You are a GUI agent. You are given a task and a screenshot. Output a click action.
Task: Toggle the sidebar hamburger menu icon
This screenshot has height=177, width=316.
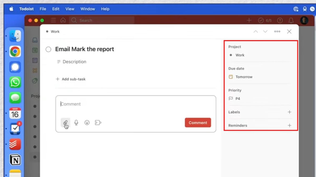53,20
